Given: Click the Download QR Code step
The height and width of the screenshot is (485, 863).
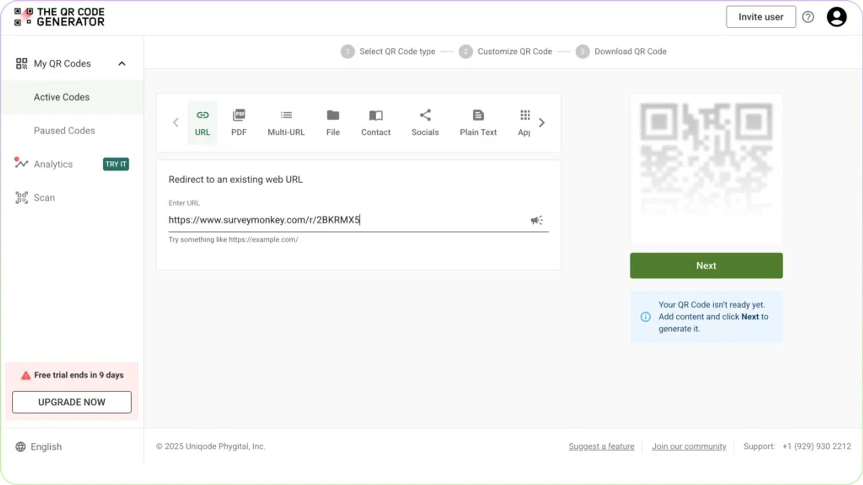Looking at the screenshot, I should point(621,52).
